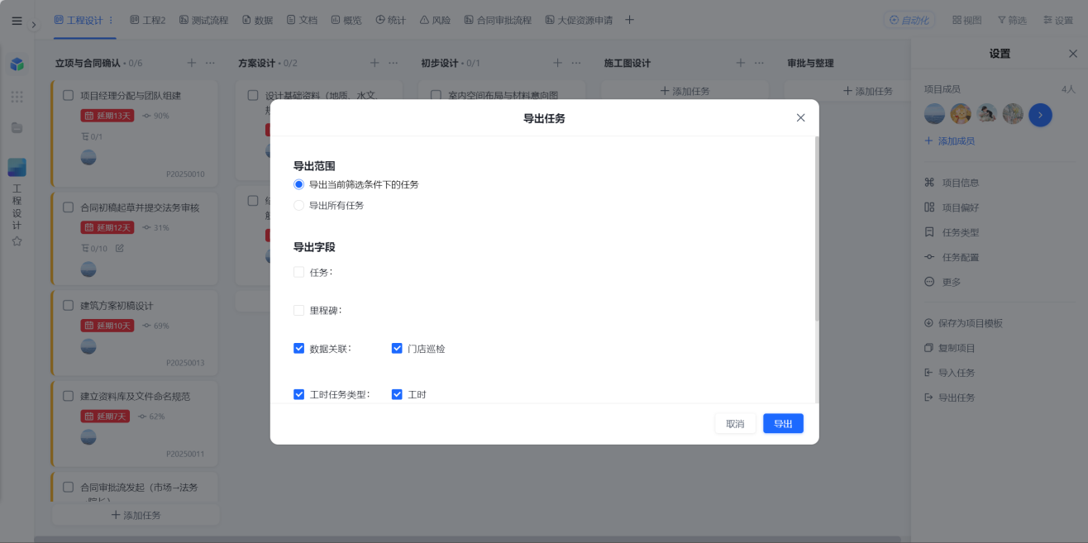Open more options for 方案设计 column
The image size is (1088, 543).
point(393,63)
